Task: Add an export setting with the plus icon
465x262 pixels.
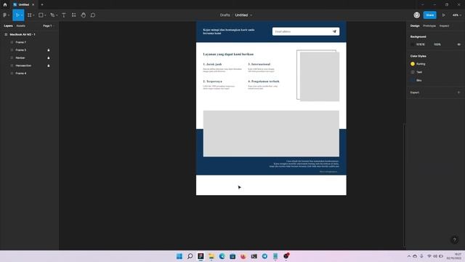Action: coord(458,92)
